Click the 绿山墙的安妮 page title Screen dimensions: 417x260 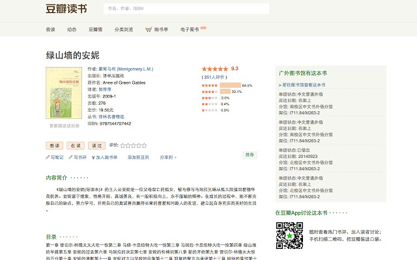[72, 55]
